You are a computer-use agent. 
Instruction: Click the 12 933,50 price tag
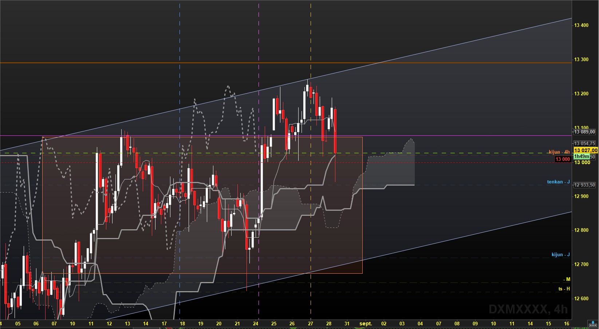(x=584, y=185)
